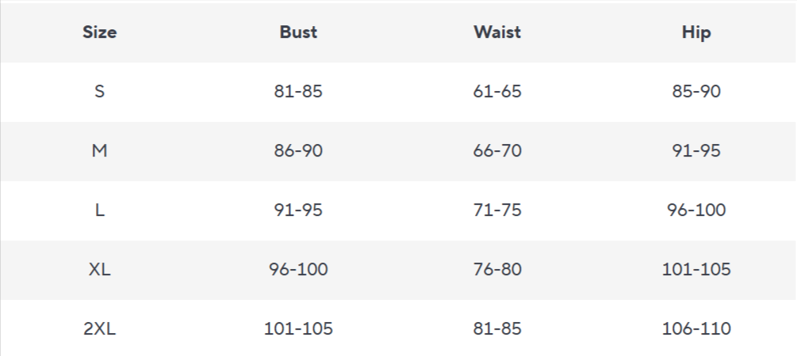Image resolution: width=797 pixels, height=356 pixels.
Task: Click the Bust column header
Action: pos(298,32)
